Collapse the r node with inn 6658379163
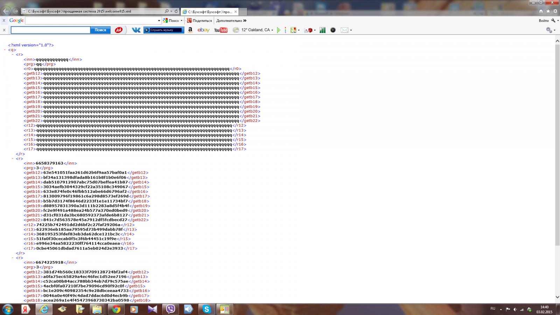Screen dimensions: 560x315 coord(13,159)
